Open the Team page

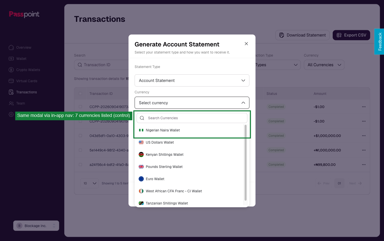(x=21, y=103)
